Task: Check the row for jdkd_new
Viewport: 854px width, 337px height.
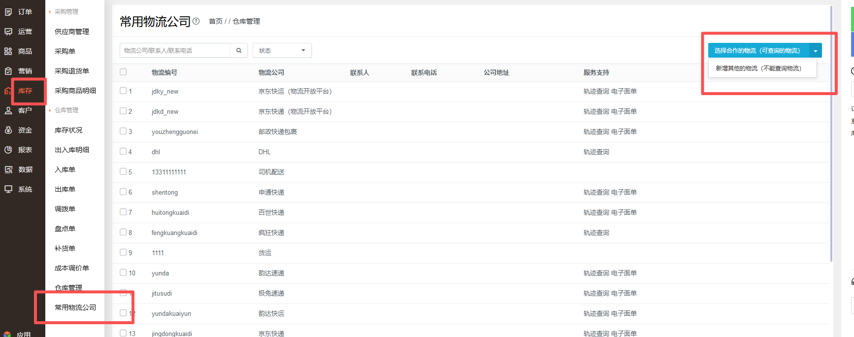Action: click(123, 111)
